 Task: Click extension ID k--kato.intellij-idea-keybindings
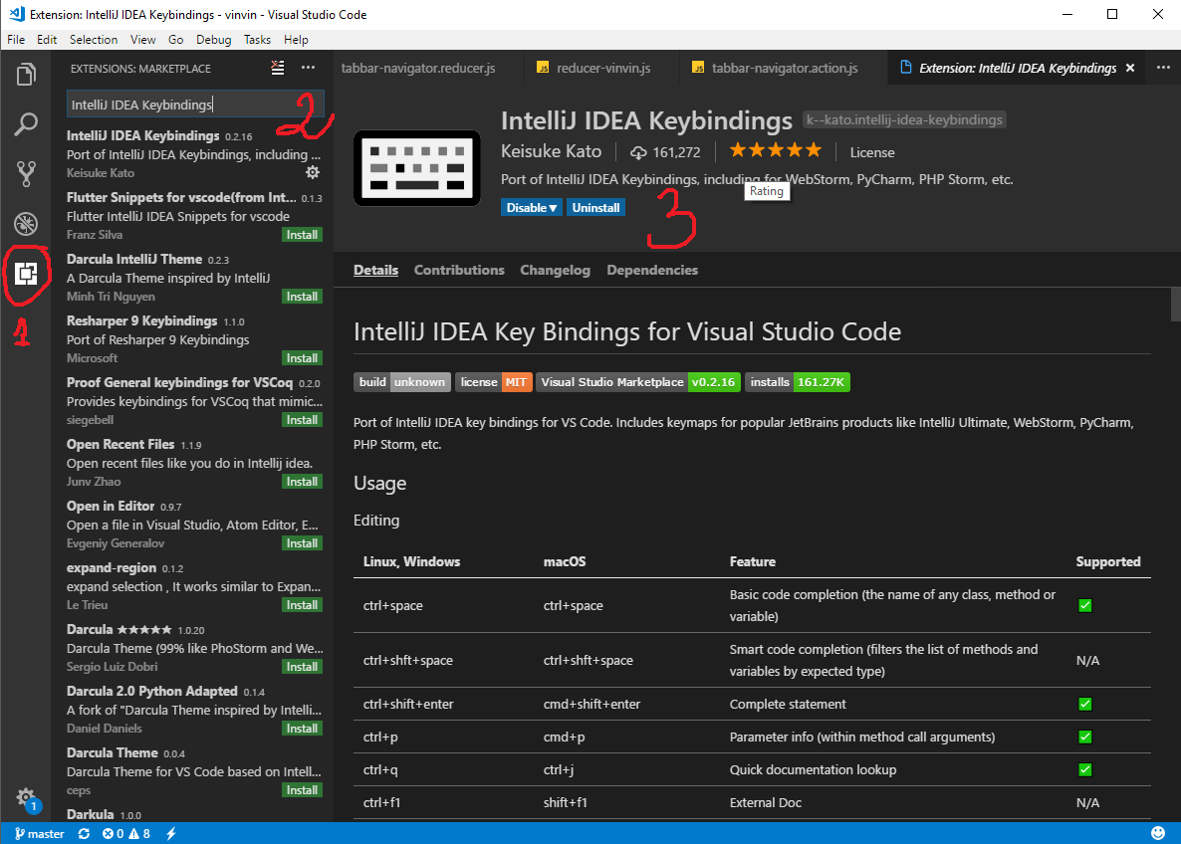[904, 119]
